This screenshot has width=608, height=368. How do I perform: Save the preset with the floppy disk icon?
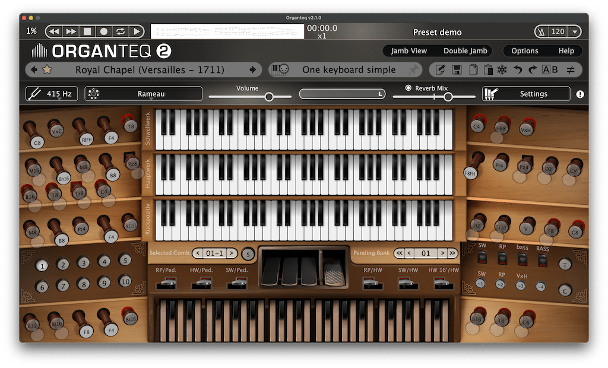tap(457, 70)
